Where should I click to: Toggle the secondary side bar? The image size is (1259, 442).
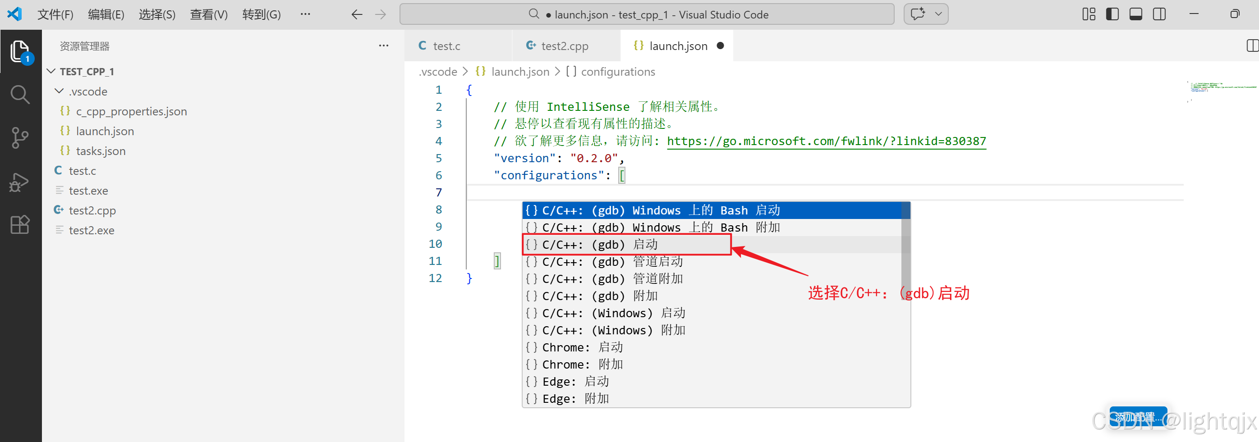(1159, 14)
